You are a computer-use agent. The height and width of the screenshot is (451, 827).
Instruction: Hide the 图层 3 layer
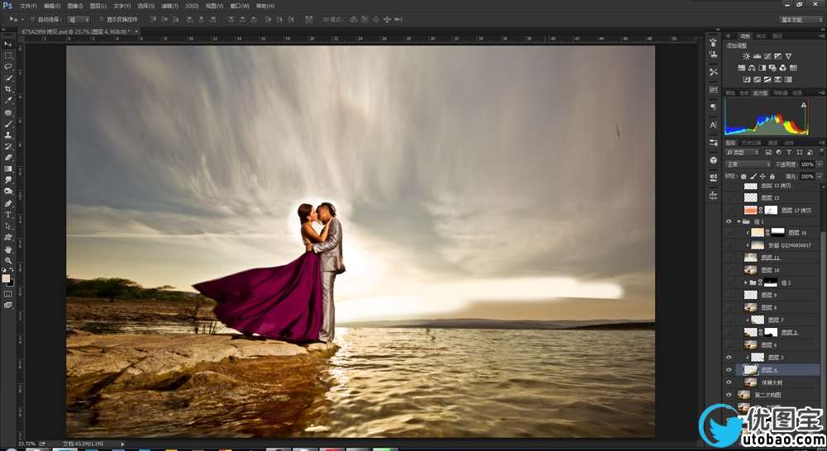coord(729,357)
